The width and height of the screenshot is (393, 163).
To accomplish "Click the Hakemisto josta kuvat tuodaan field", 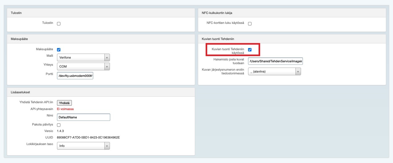I will [x=275, y=61].
